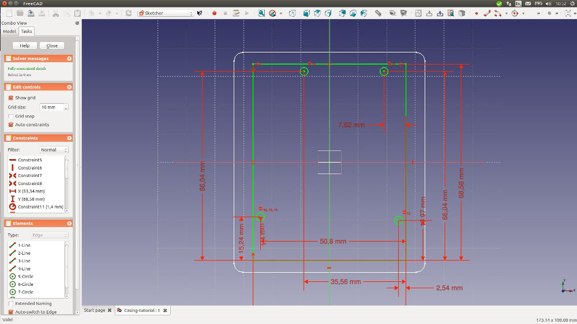Click the Close button in Tasks
Screen dimensions: 577x324
52,46
